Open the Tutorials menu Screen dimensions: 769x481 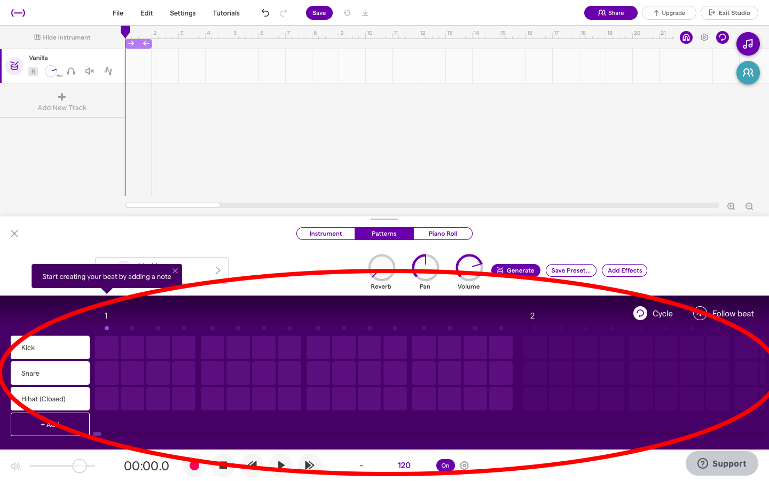click(x=226, y=13)
